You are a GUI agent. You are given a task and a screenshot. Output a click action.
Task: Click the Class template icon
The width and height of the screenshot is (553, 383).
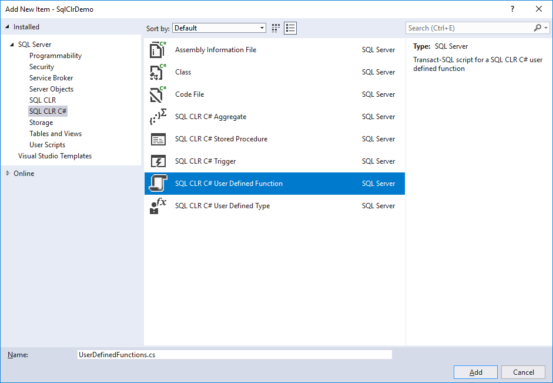click(x=157, y=72)
